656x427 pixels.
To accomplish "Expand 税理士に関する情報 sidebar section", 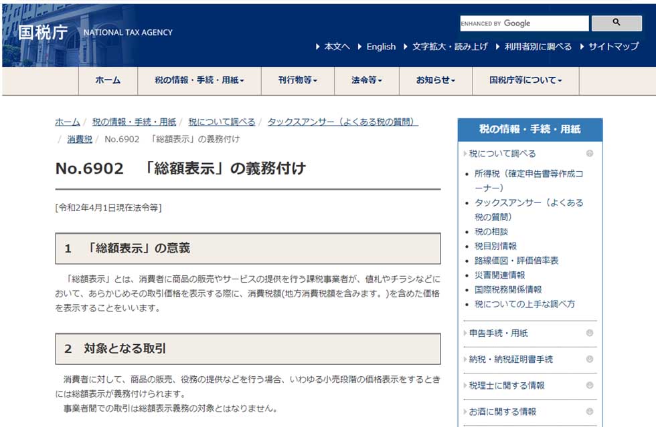I will click(506, 386).
